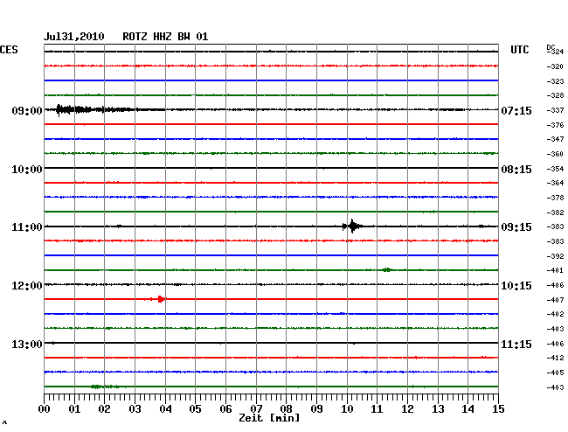
Task: Click x-axis minute tick label 05
Action: click(195, 409)
